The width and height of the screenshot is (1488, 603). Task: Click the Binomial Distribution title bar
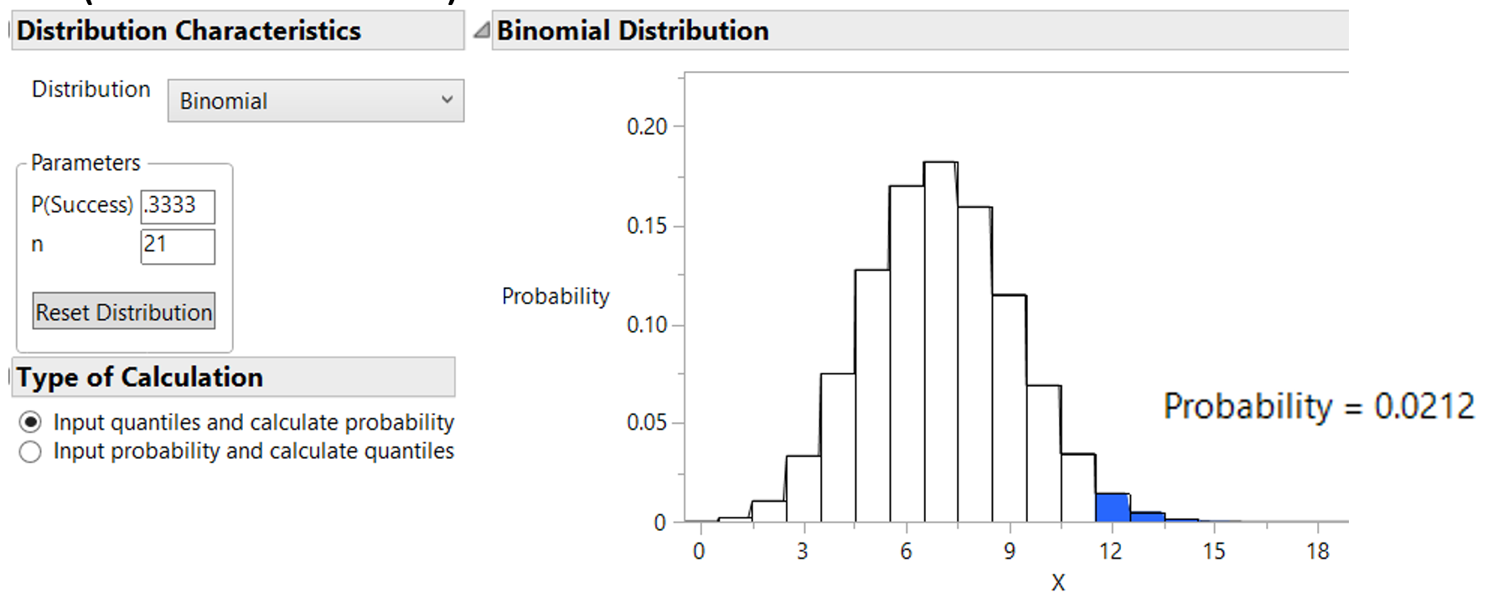pyautogui.click(x=633, y=30)
